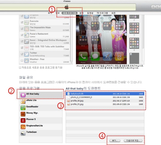Enable 자동으로 새로운 응용 프로그램 동기화 checkbox
The image size is (161, 145).
click(20, 67)
